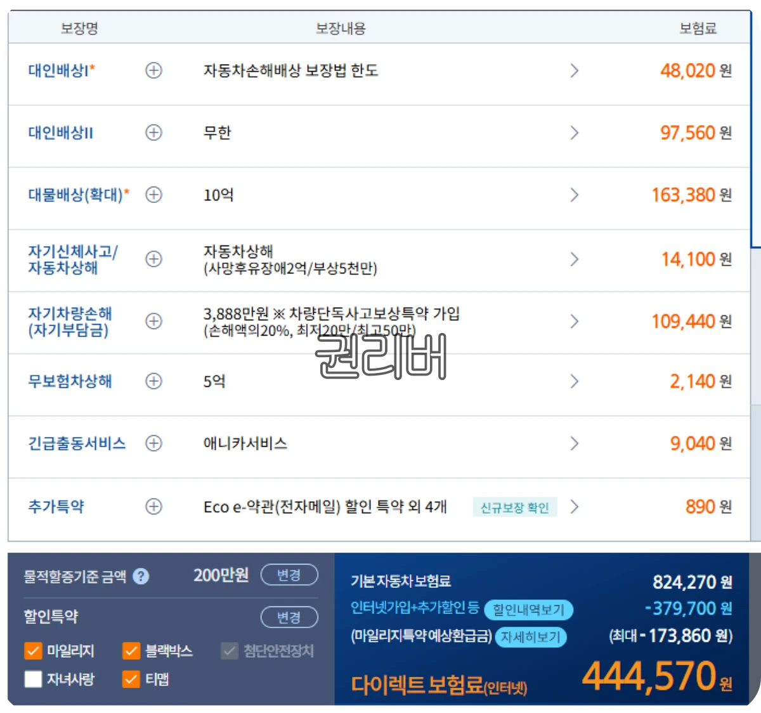Open the 물적할증기준 금액 help icon

click(x=142, y=576)
